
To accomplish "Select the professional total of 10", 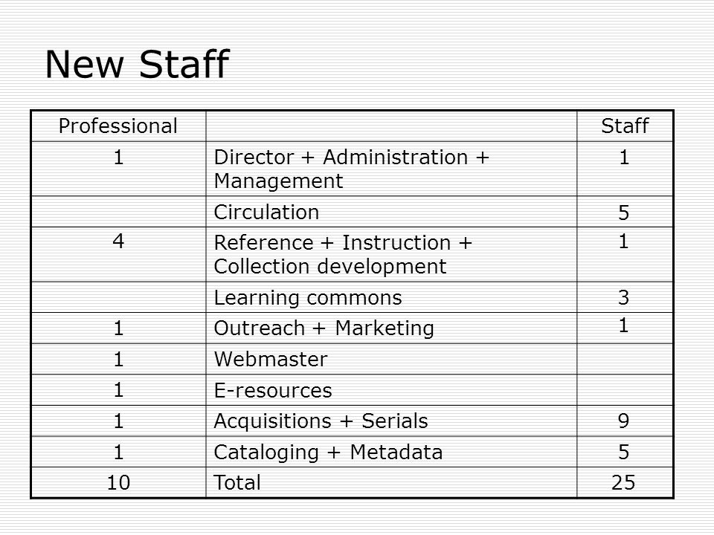I will (x=118, y=483).
